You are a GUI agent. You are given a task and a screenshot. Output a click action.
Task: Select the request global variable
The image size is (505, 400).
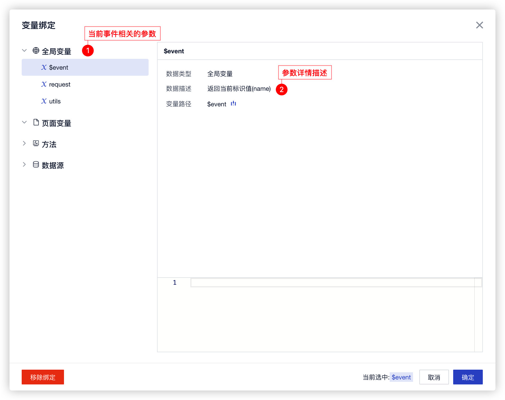tap(59, 84)
